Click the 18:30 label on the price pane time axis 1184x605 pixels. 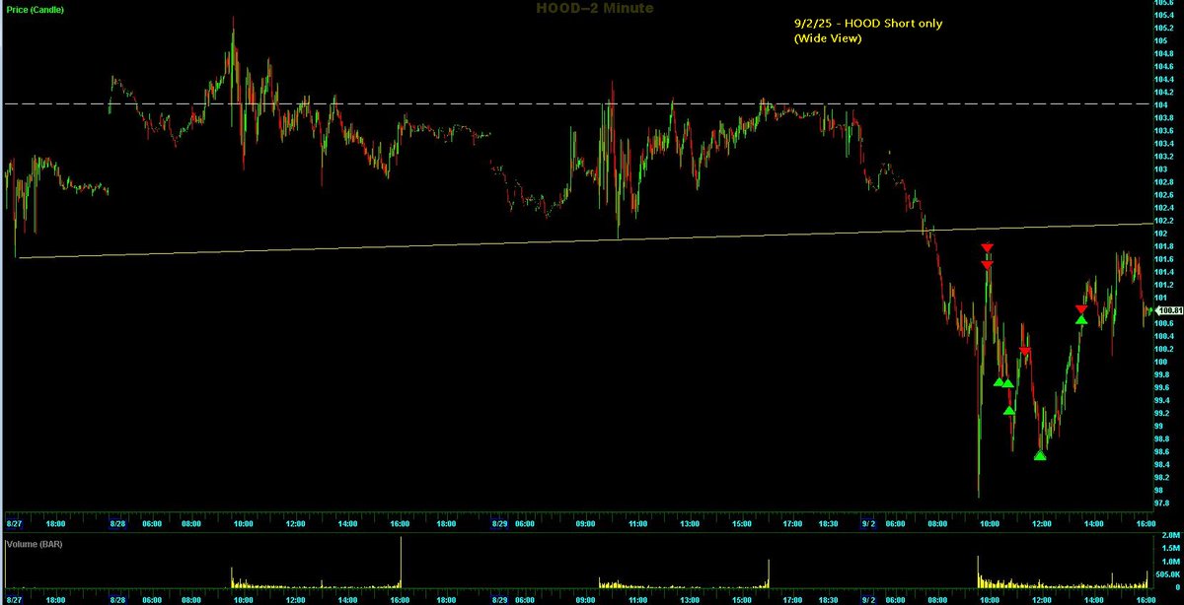click(829, 525)
